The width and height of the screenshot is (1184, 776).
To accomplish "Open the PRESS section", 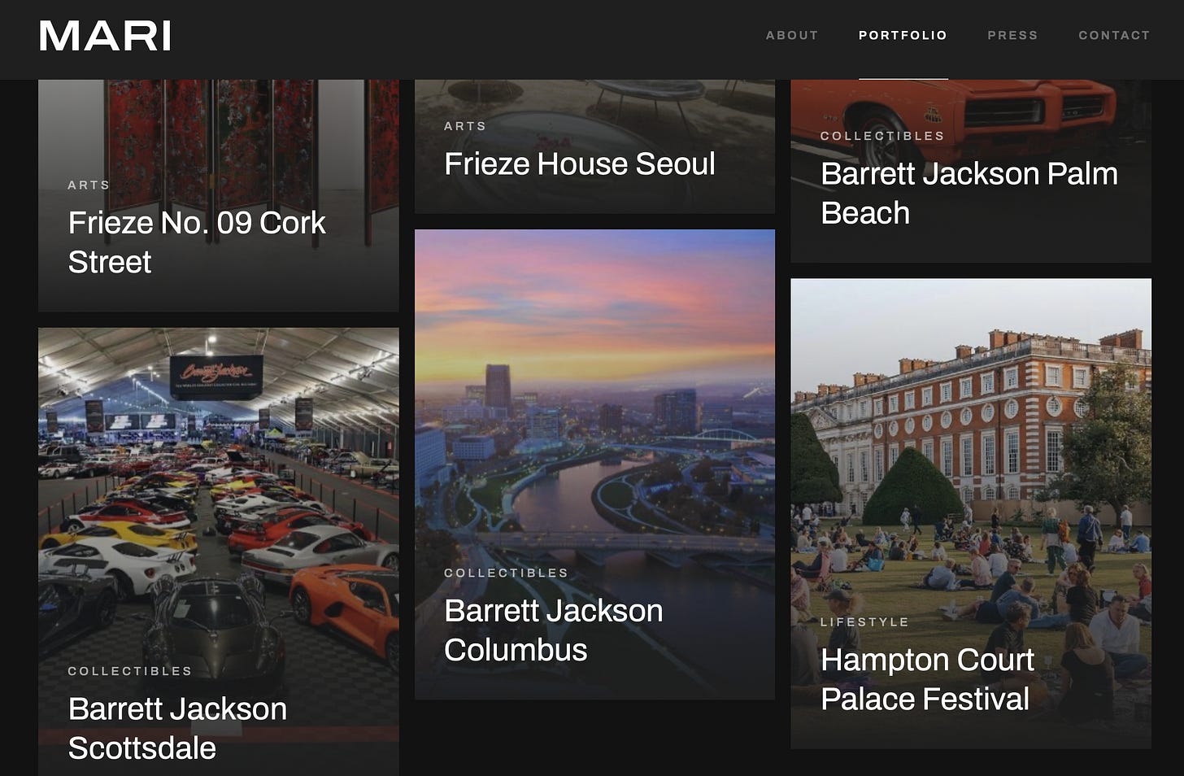I will tap(1012, 35).
